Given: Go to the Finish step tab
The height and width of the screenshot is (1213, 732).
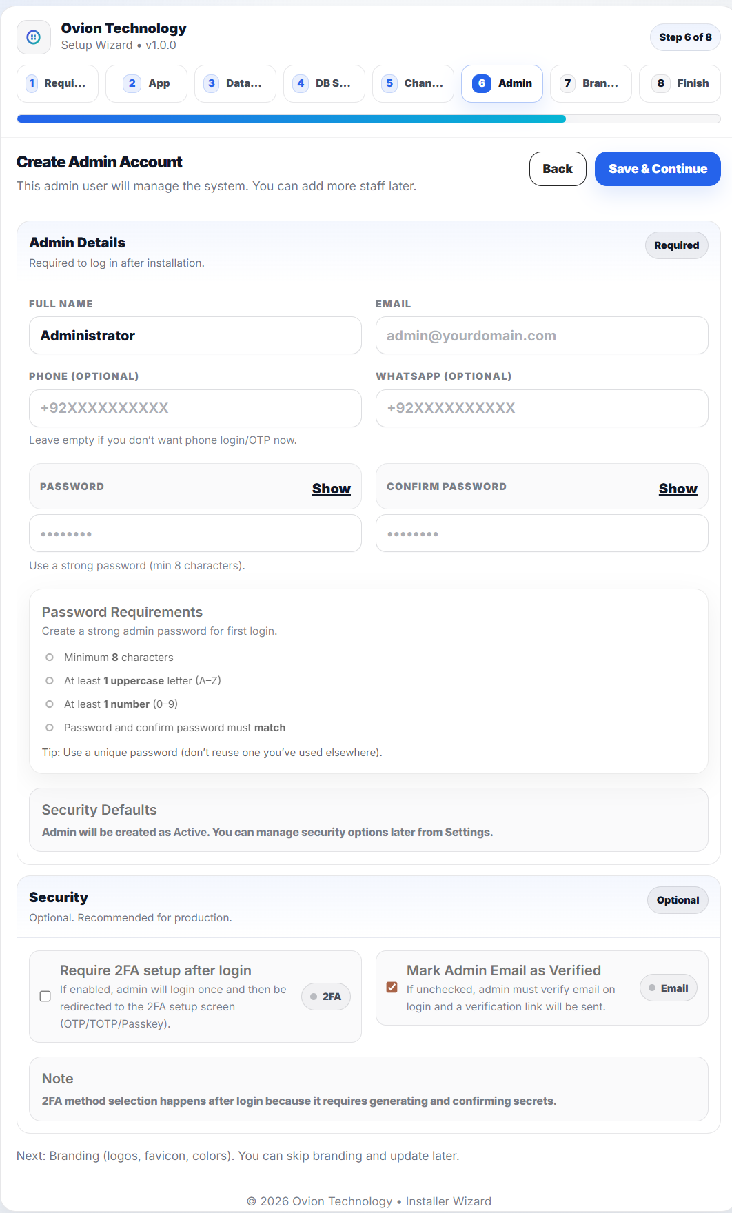Looking at the screenshot, I should tap(680, 83).
